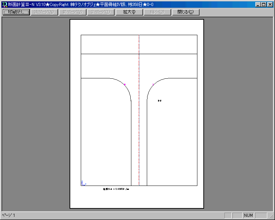
Task: Maximize the preview window
Action: 264,5
